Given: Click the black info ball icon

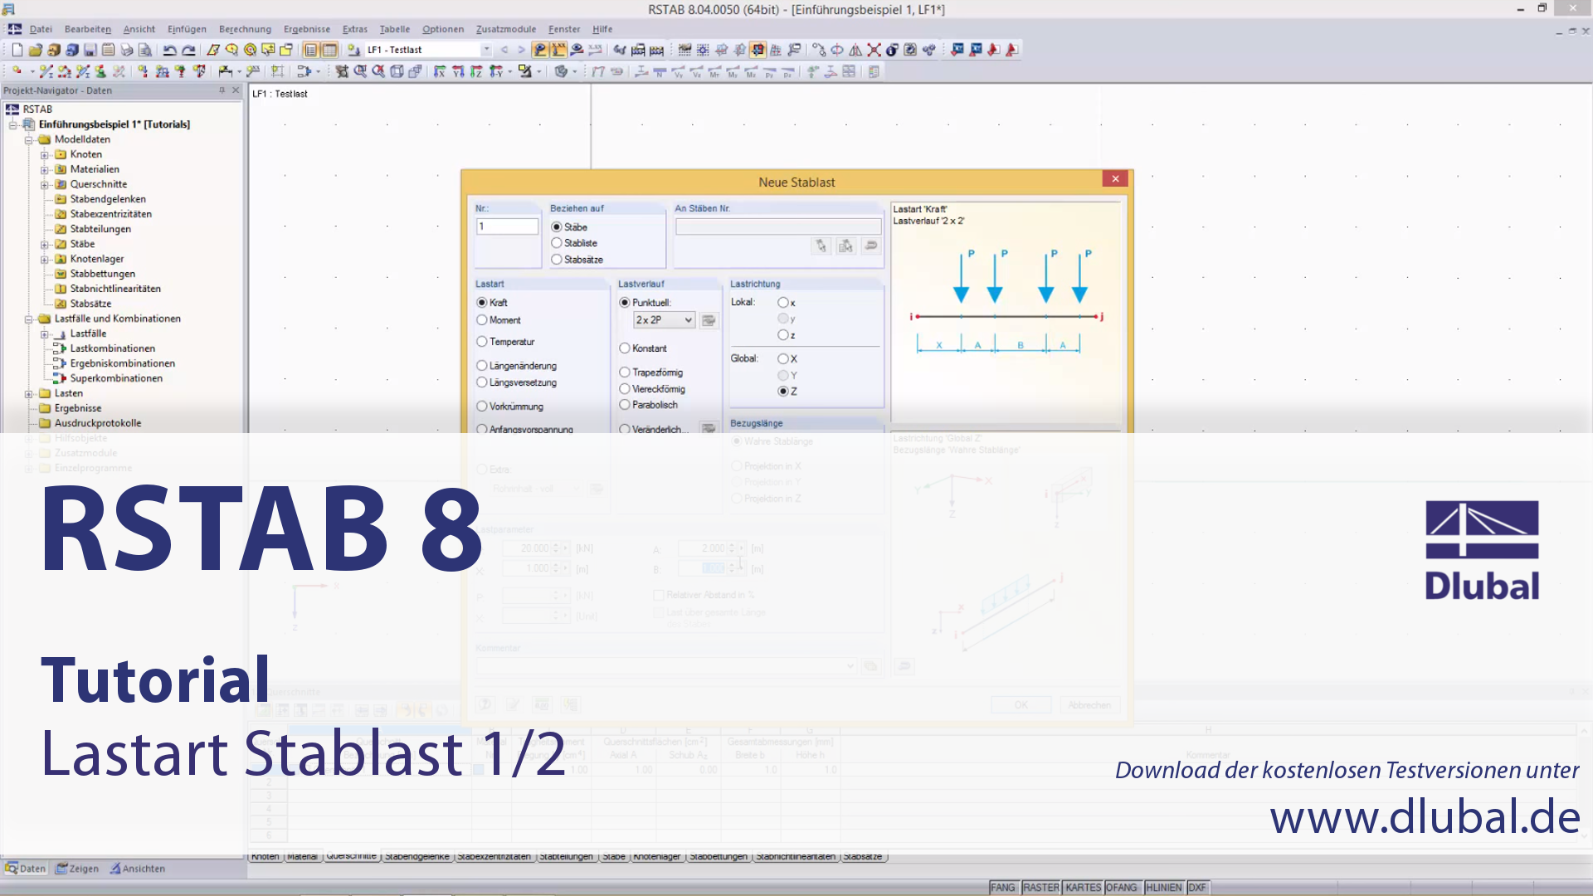Looking at the screenshot, I should [892, 50].
